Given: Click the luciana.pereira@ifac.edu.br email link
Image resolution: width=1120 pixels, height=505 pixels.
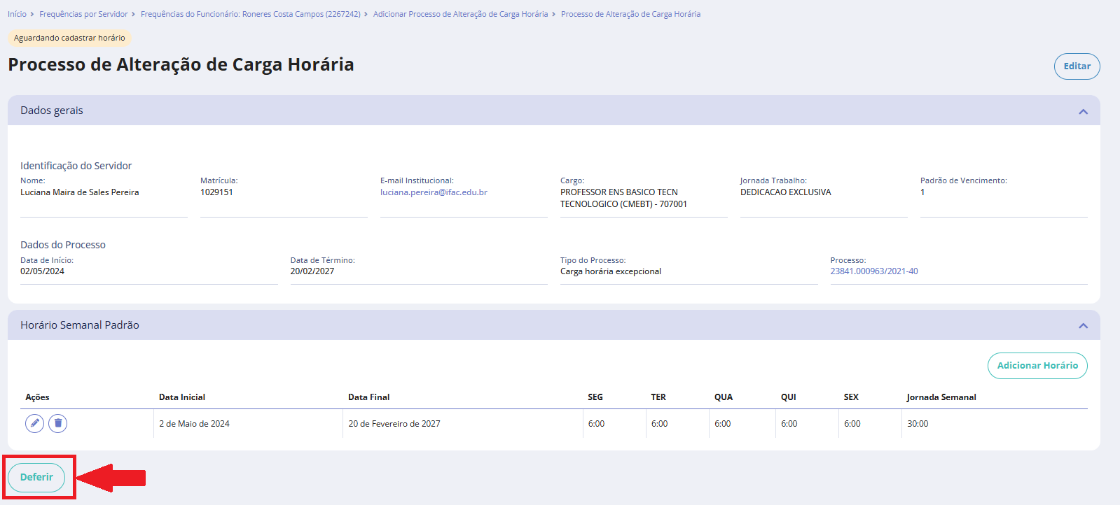Looking at the screenshot, I should click(434, 192).
